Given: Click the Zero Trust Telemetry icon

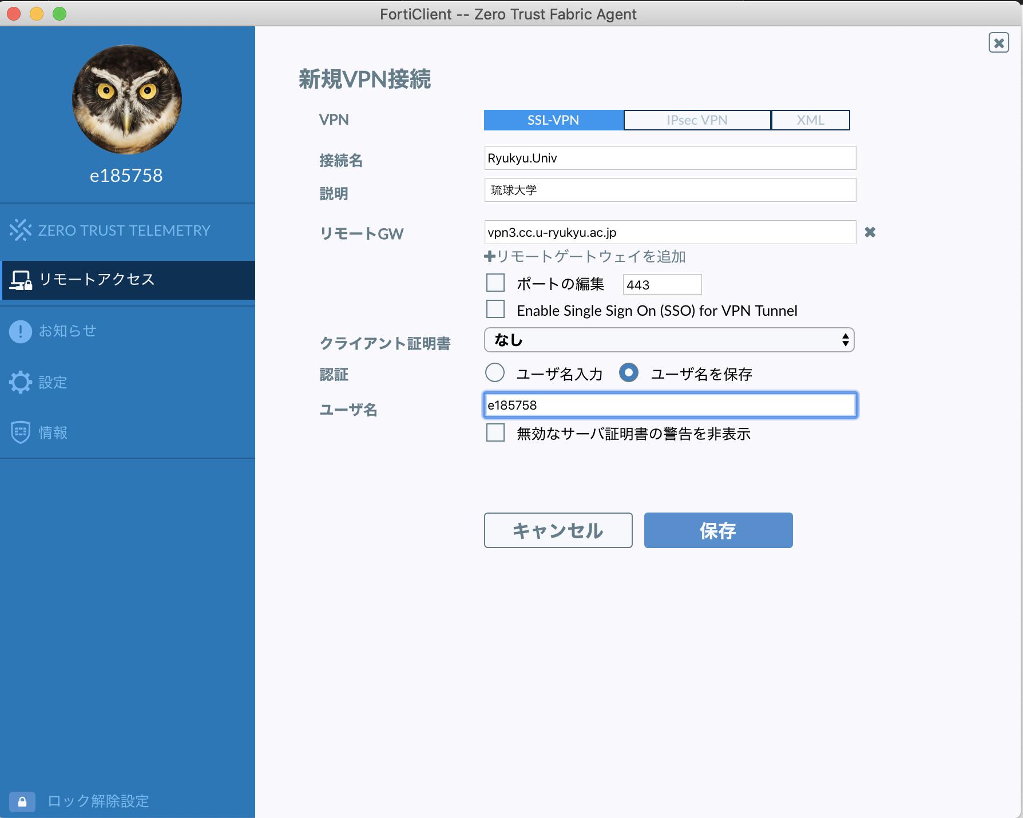Looking at the screenshot, I should [21, 230].
